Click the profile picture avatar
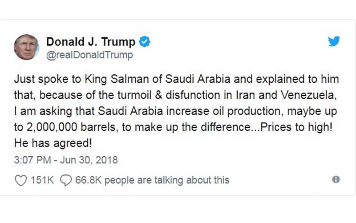356x223 pixels. pos(27,47)
